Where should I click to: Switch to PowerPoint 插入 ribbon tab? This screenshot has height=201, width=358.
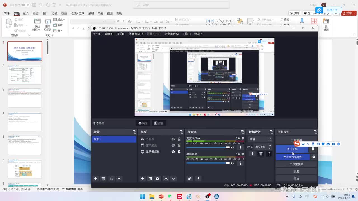pos(26,13)
